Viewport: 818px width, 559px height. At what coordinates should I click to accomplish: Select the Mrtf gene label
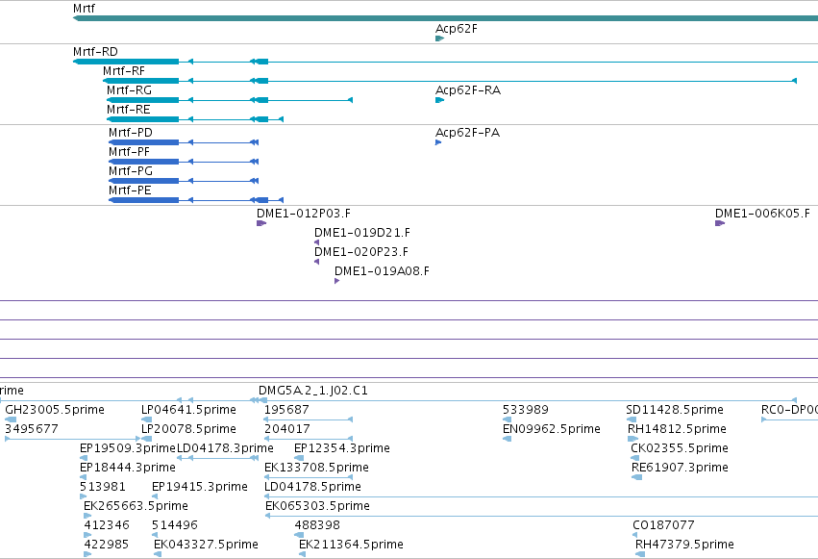pyautogui.click(x=84, y=9)
